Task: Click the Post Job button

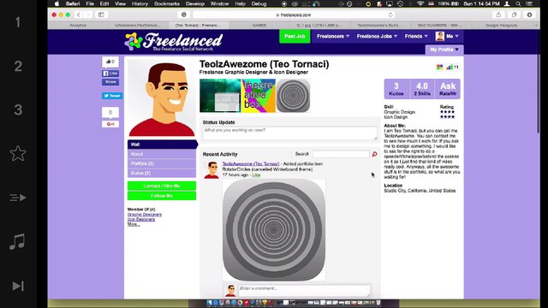Action: [x=295, y=36]
